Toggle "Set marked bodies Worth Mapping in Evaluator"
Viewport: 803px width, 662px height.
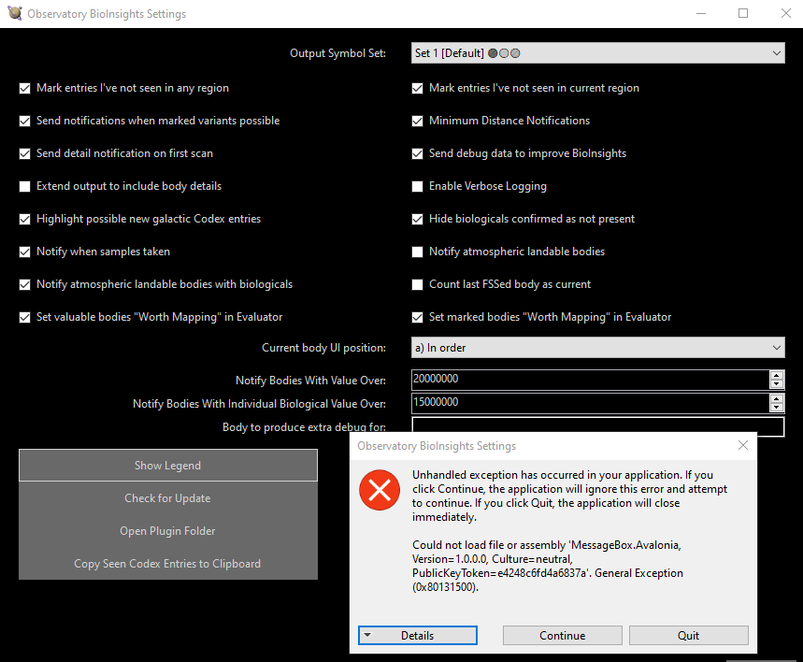pyautogui.click(x=417, y=318)
